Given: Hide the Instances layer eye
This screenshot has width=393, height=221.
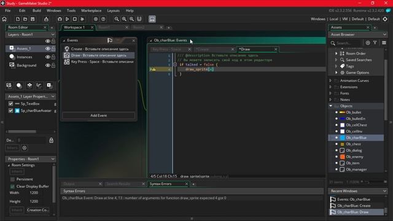Looking at the screenshot, I should pos(48,57).
